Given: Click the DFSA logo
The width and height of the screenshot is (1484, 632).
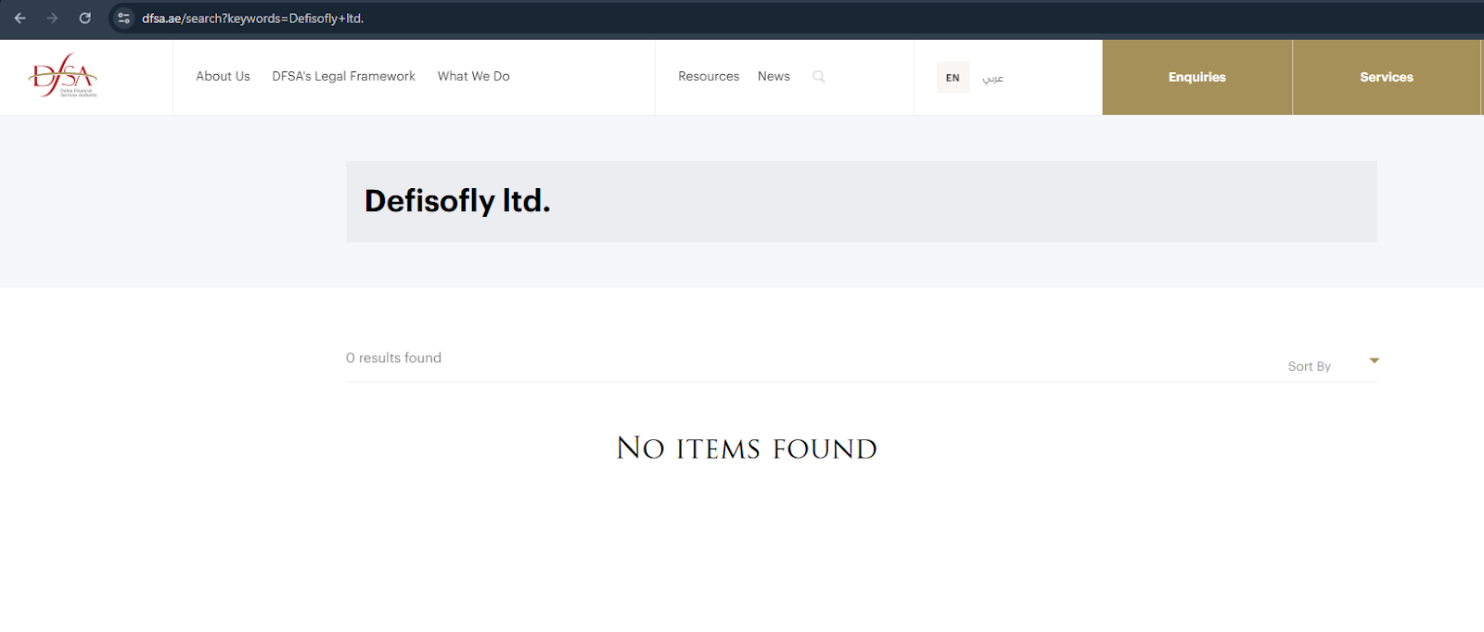Looking at the screenshot, I should click(63, 76).
